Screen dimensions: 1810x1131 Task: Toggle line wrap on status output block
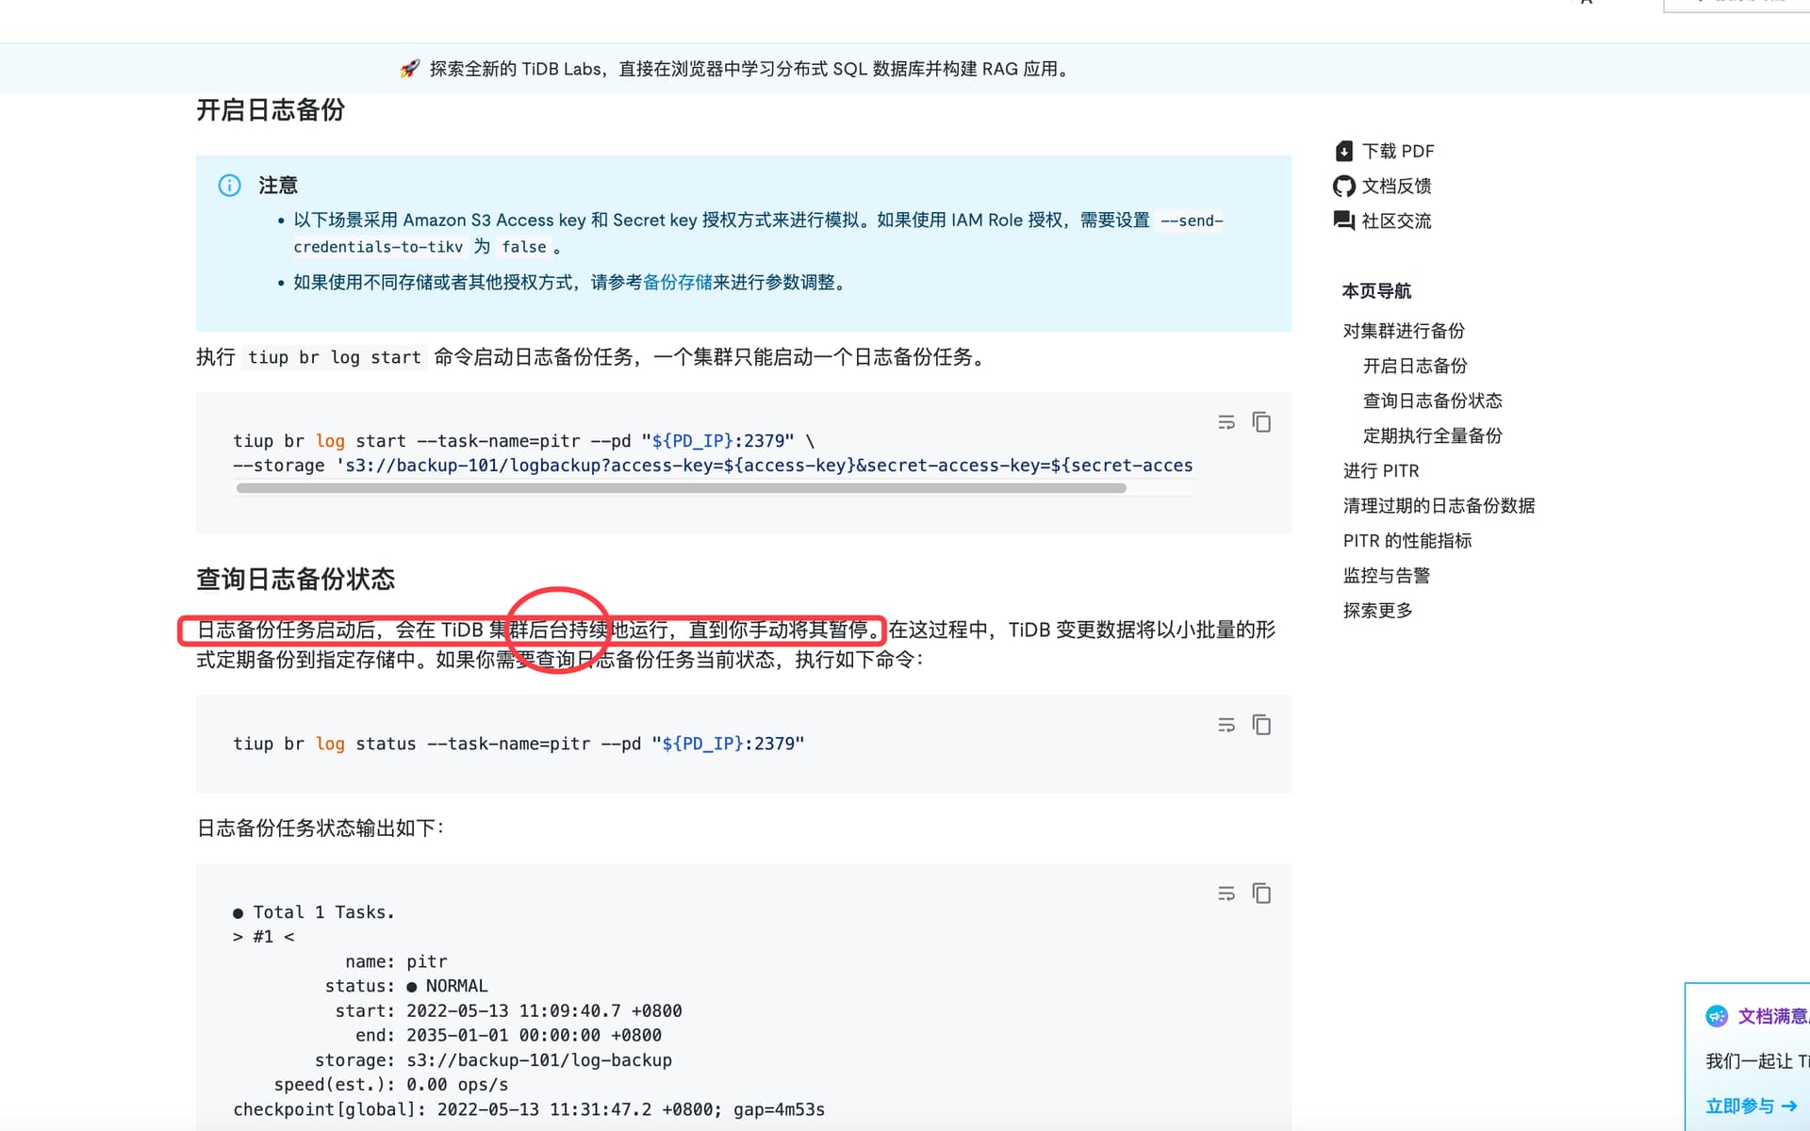click(1226, 893)
